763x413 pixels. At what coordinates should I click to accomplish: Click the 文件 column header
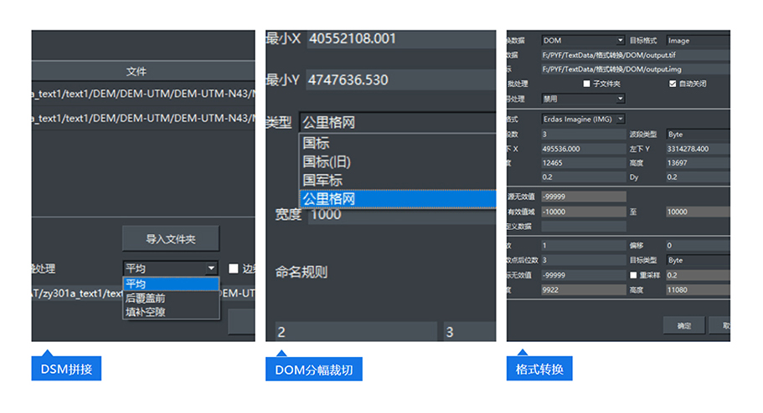click(136, 72)
